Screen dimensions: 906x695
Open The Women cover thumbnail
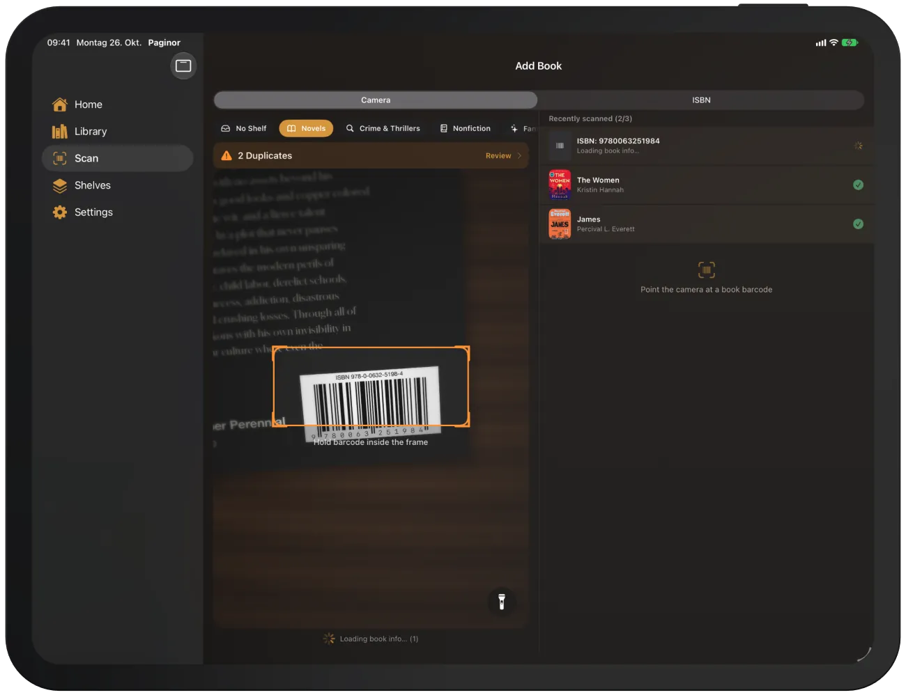click(x=560, y=185)
